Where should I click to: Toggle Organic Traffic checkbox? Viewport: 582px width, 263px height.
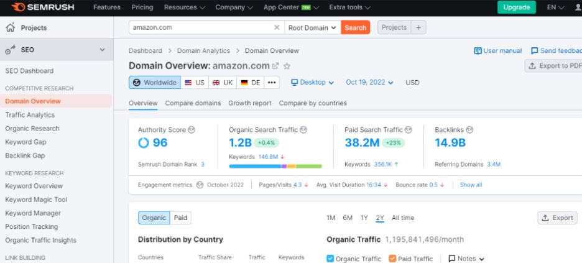[330, 259]
